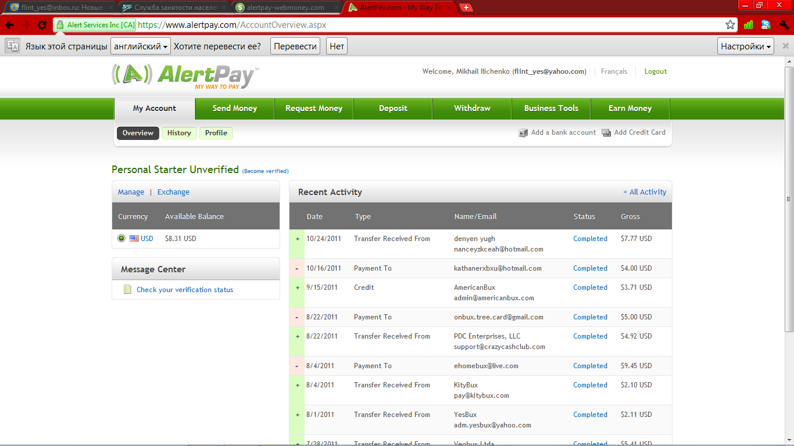The image size is (794, 446).
Task: Click the Add Credit Card link text
Action: pos(640,132)
